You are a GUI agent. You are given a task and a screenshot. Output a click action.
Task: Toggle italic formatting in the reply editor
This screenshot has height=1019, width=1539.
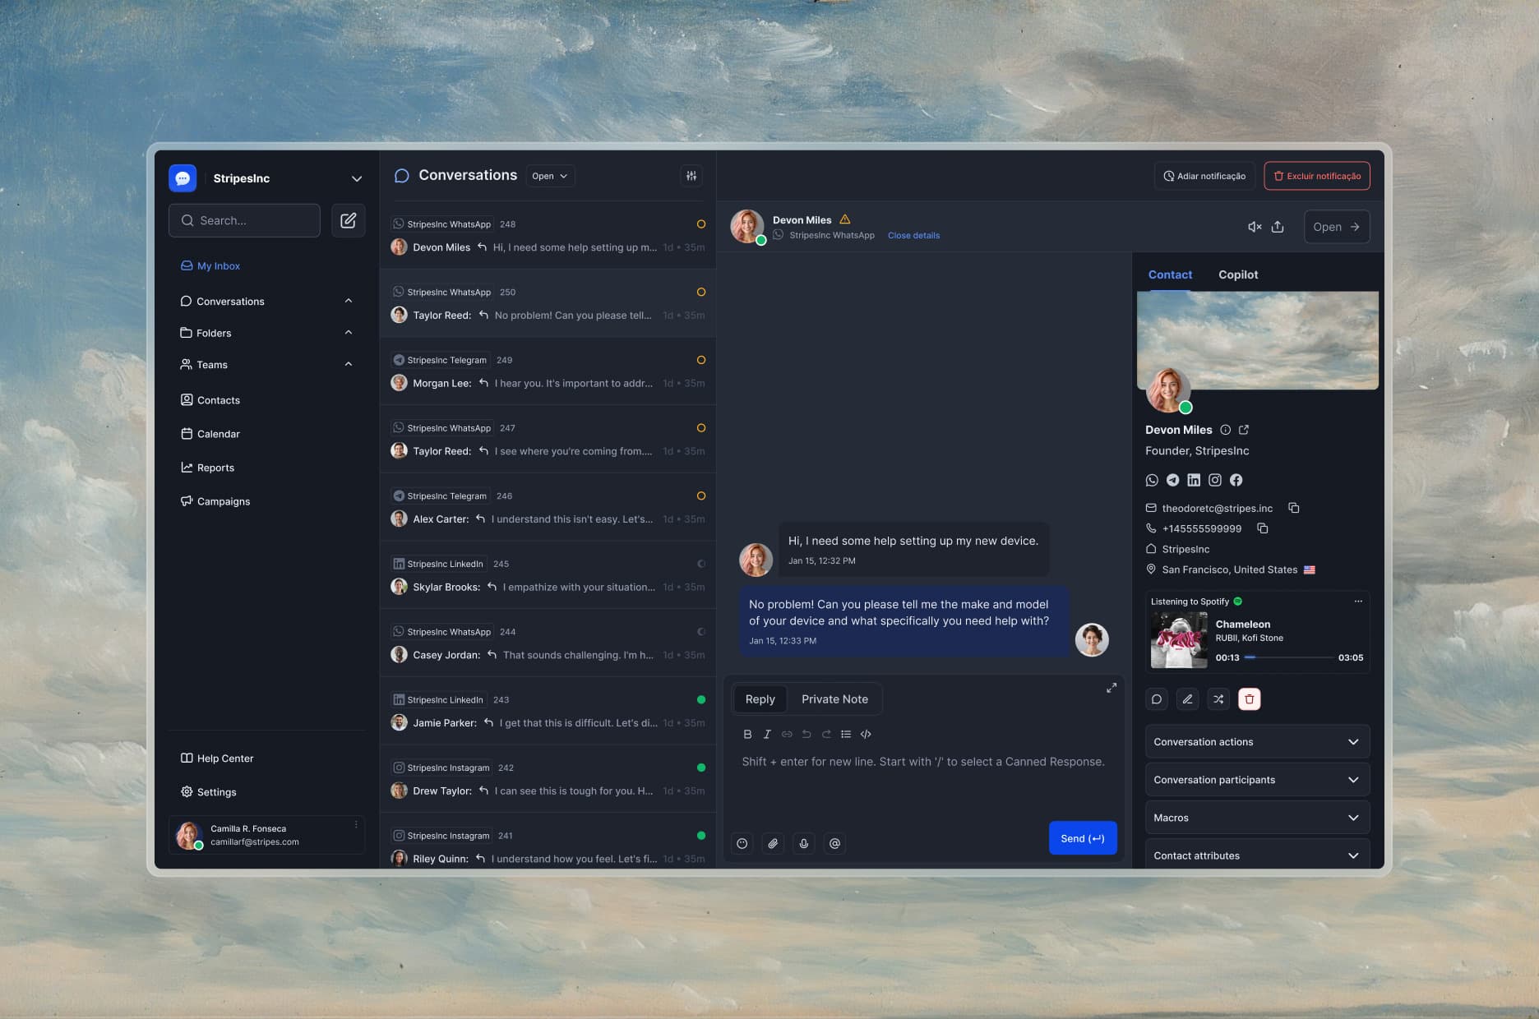[x=767, y=734]
